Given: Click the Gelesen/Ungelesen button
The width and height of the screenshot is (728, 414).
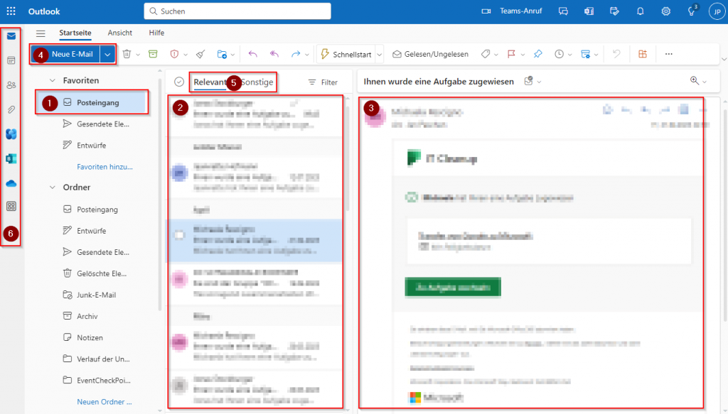Looking at the screenshot, I should tap(430, 54).
